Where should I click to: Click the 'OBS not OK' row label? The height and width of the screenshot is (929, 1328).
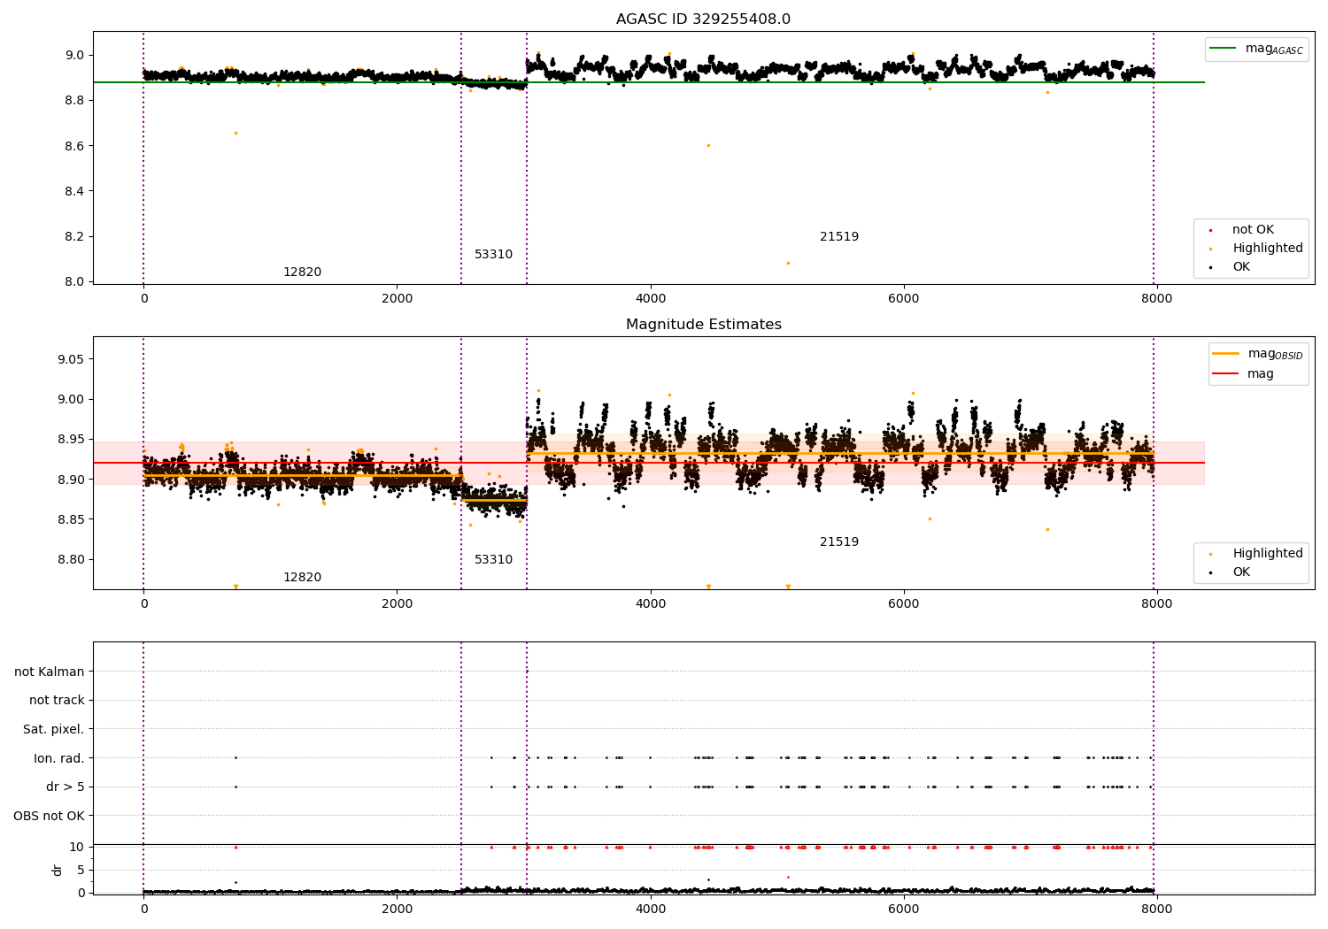[50, 817]
